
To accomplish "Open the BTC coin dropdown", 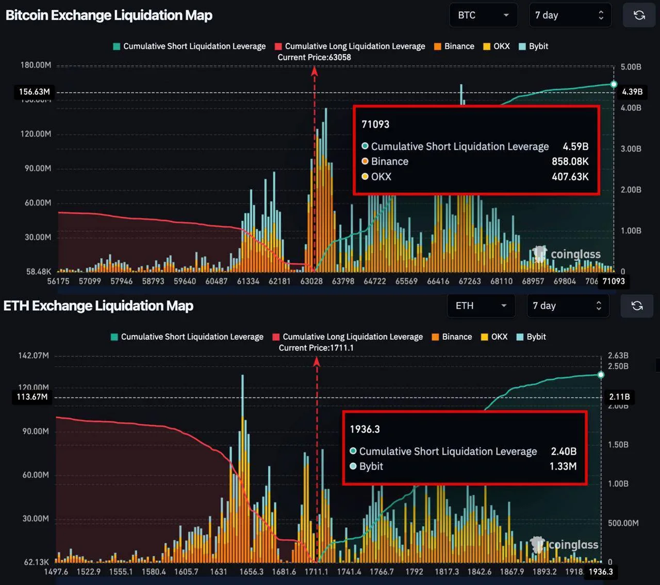I will coord(483,15).
